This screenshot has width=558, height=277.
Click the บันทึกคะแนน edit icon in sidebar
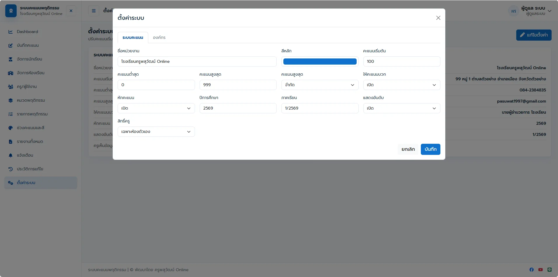coord(11,45)
